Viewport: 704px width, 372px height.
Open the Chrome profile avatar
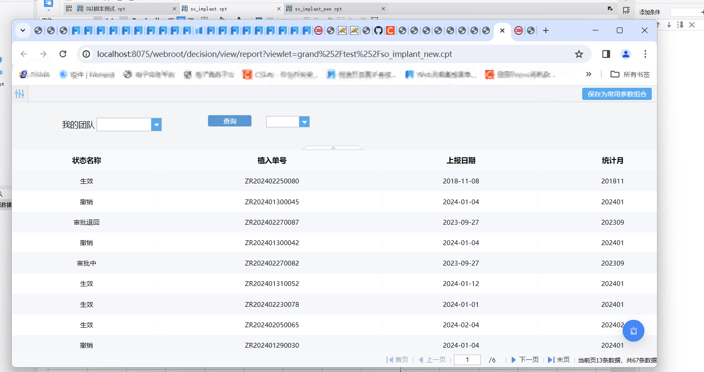coord(626,54)
